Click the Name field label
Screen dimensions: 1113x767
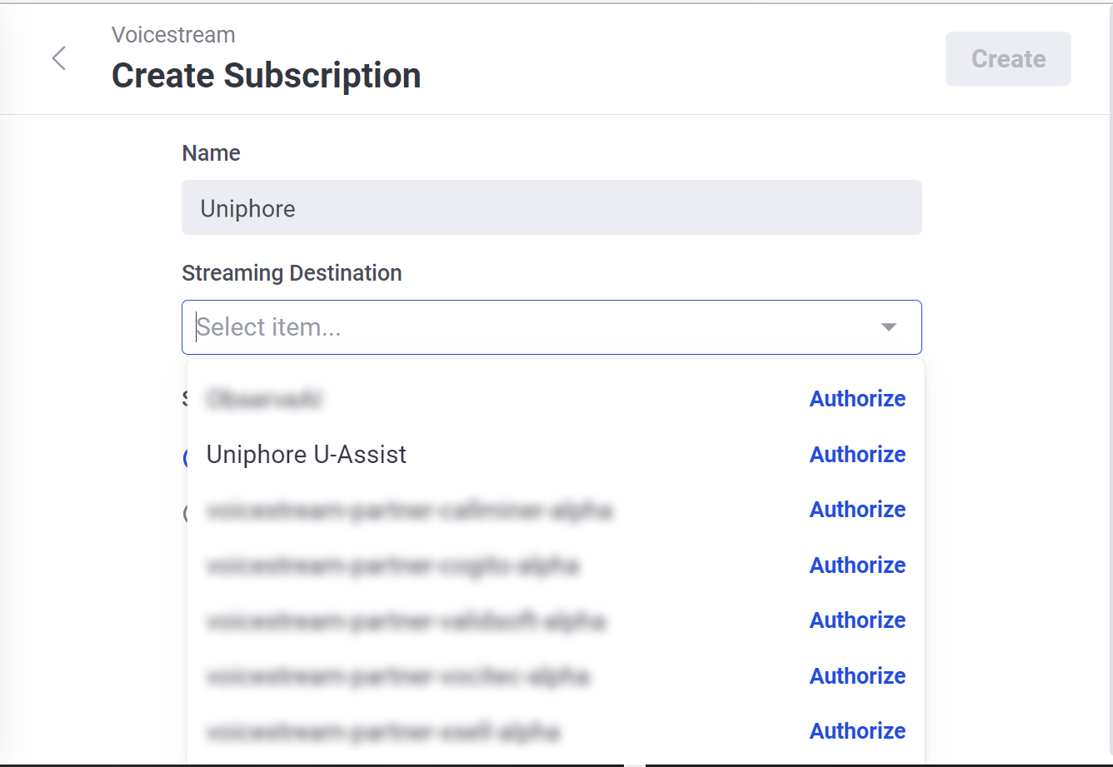212,153
